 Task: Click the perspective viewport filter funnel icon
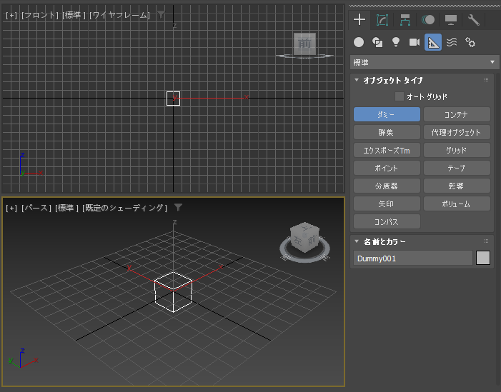coord(178,208)
